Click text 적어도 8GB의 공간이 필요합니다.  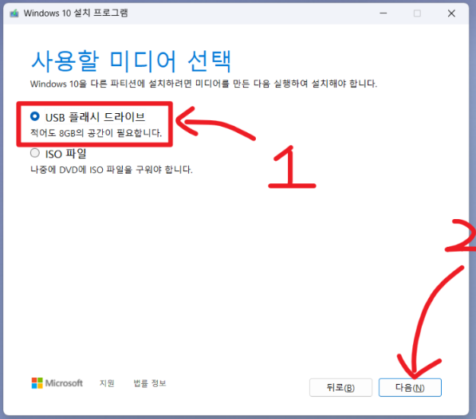click(96, 133)
